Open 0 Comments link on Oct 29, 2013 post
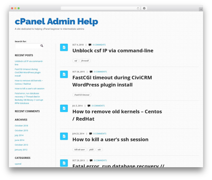 pyautogui.click(x=100, y=160)
